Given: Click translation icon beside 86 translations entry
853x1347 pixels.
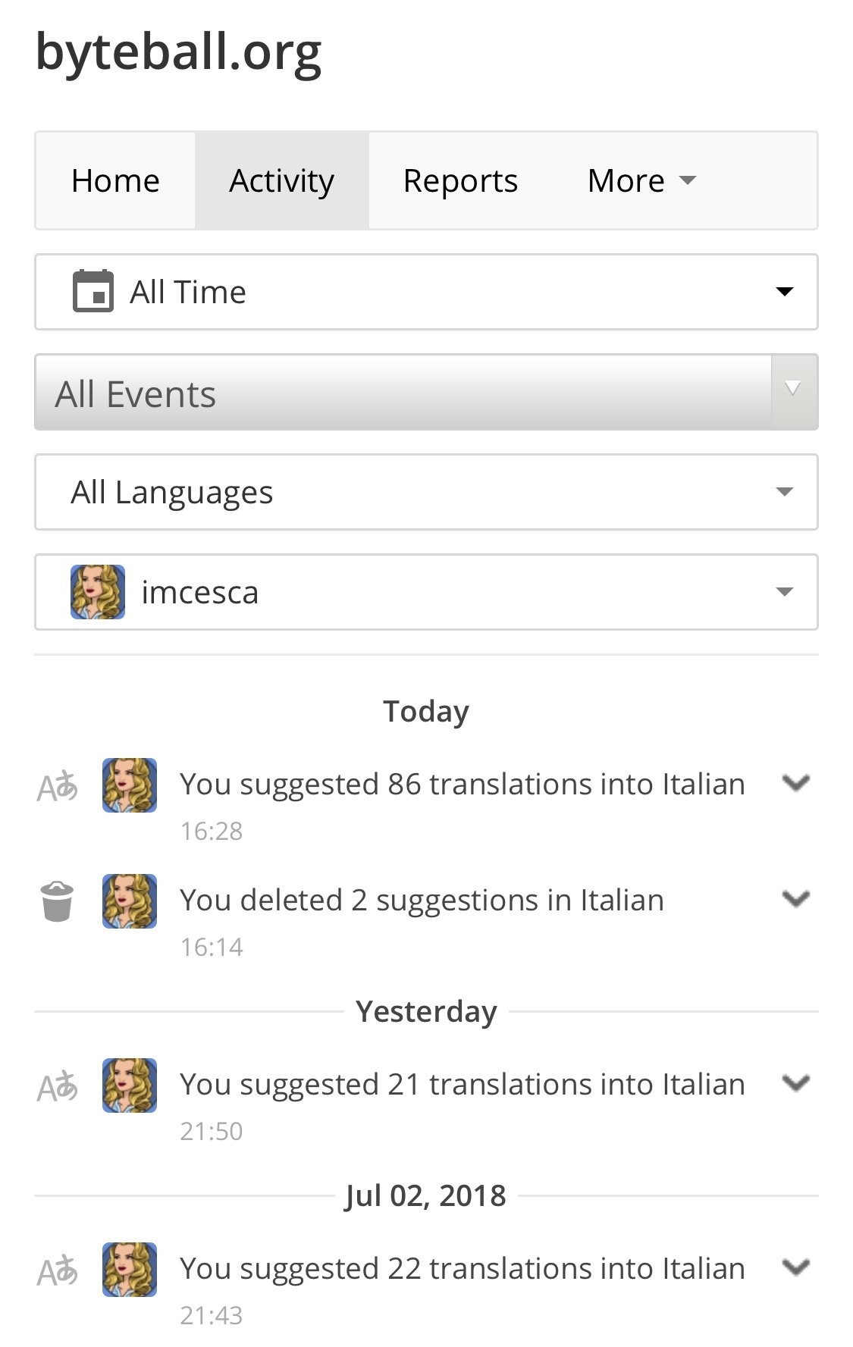Looking at the screenshot, I should click(58, 787).
